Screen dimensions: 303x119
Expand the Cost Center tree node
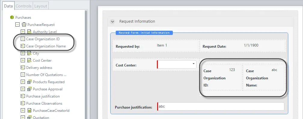tap(23, 60)
